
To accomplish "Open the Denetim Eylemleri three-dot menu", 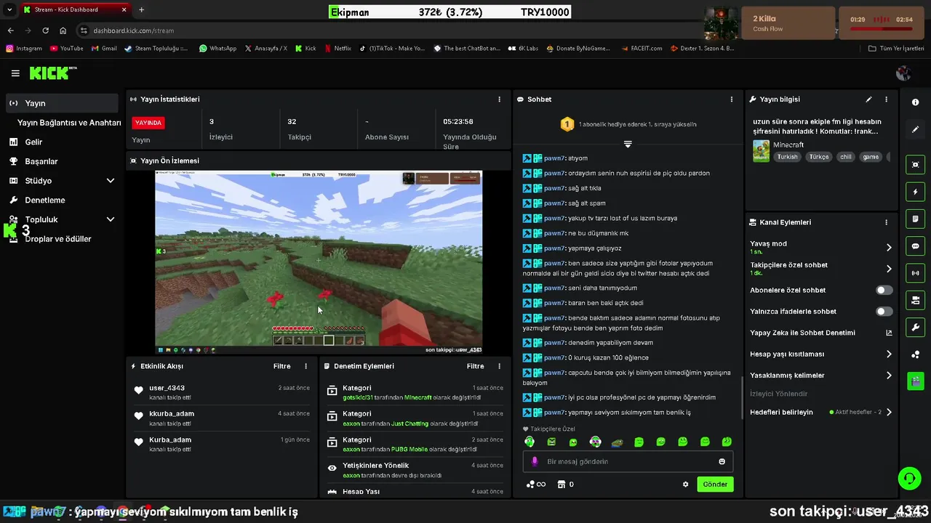I will (499, 366).
